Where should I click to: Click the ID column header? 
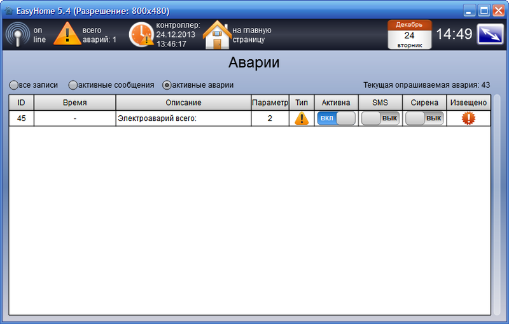tap(21, 102)
